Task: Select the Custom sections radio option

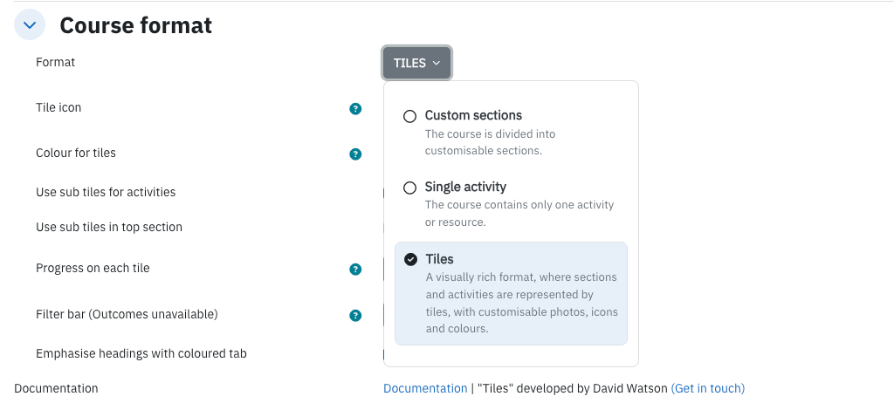Action: pyautogui.click(x=410, y=116)
